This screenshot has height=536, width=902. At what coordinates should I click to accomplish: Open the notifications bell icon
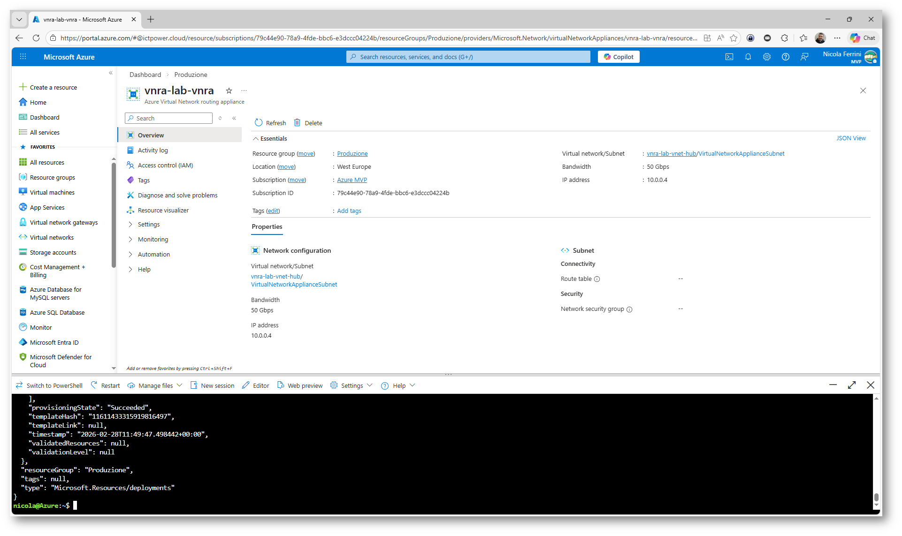click(748, 57)
